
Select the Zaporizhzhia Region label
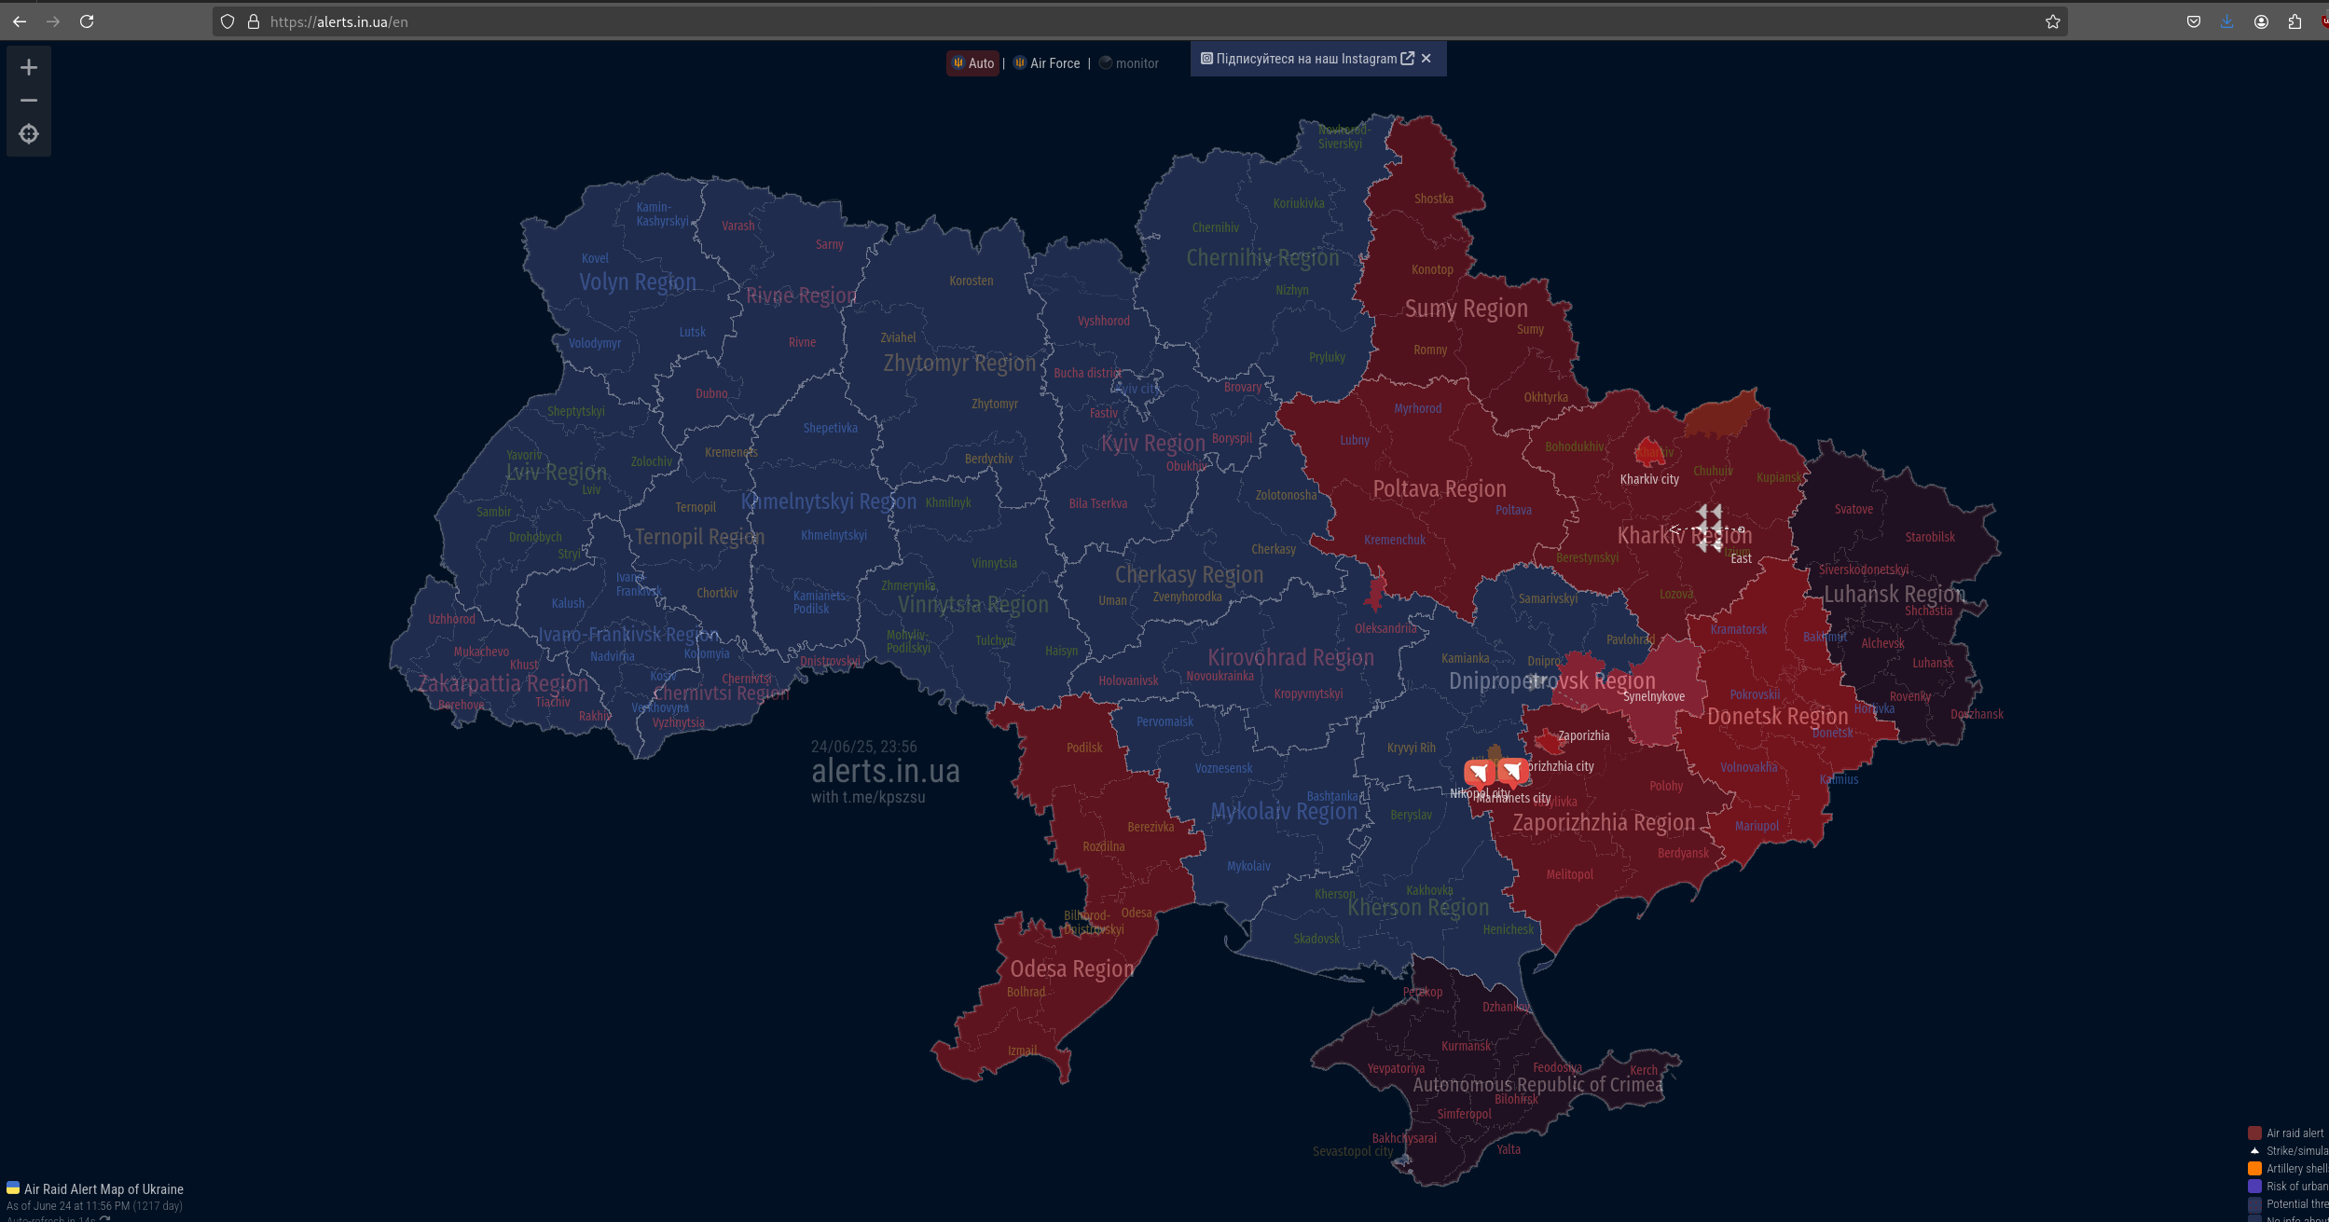coord(1604,823)
